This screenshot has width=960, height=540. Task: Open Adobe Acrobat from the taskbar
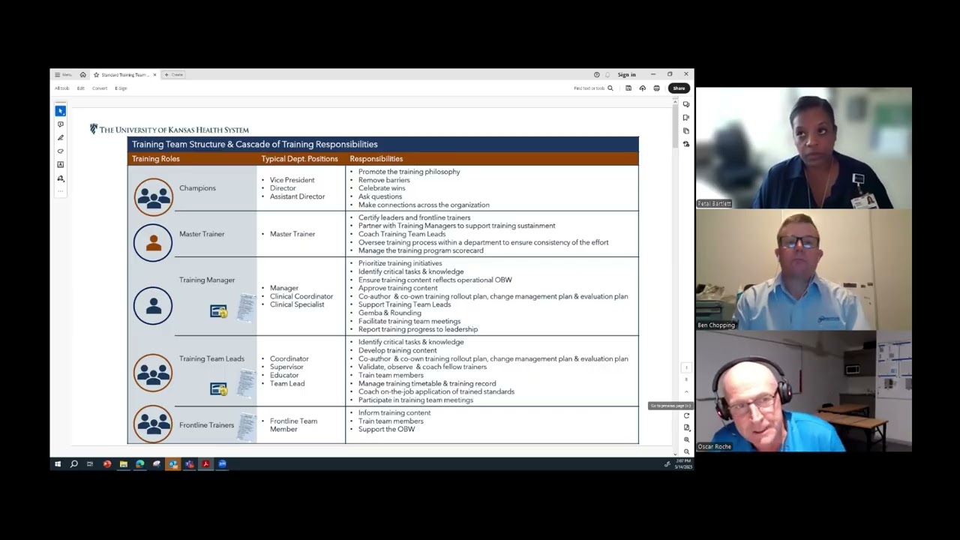coord(205,464)
